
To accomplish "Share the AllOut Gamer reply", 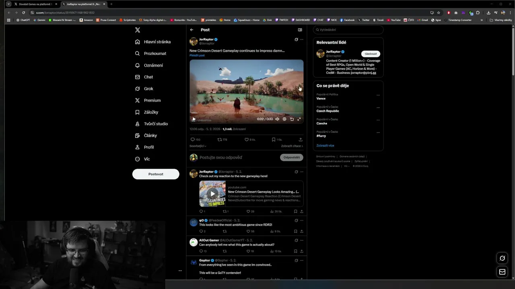I will tap(301, 251).
